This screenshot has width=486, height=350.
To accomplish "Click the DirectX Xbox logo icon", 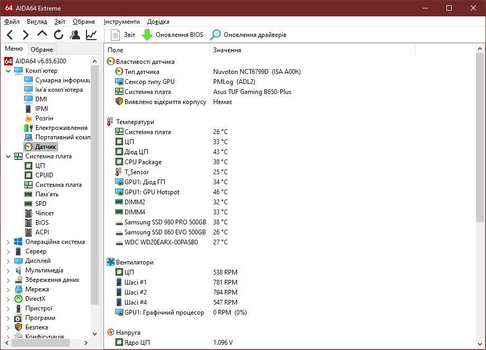I will [x=18, y=299].
